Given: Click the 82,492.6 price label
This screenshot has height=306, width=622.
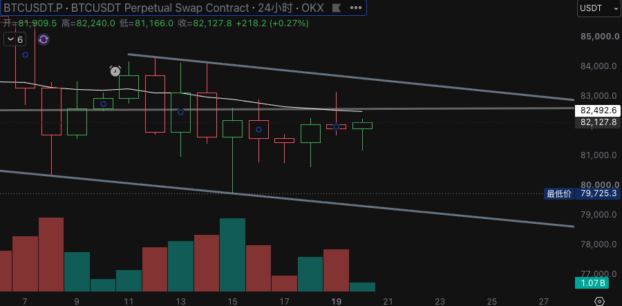Looking at the screenshot, I should tap(599, 111).
